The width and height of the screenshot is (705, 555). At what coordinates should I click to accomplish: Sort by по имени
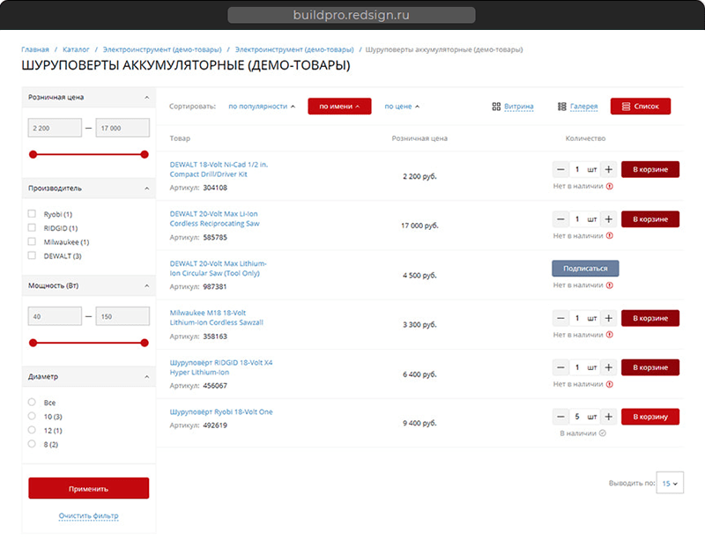pos(339,107)
